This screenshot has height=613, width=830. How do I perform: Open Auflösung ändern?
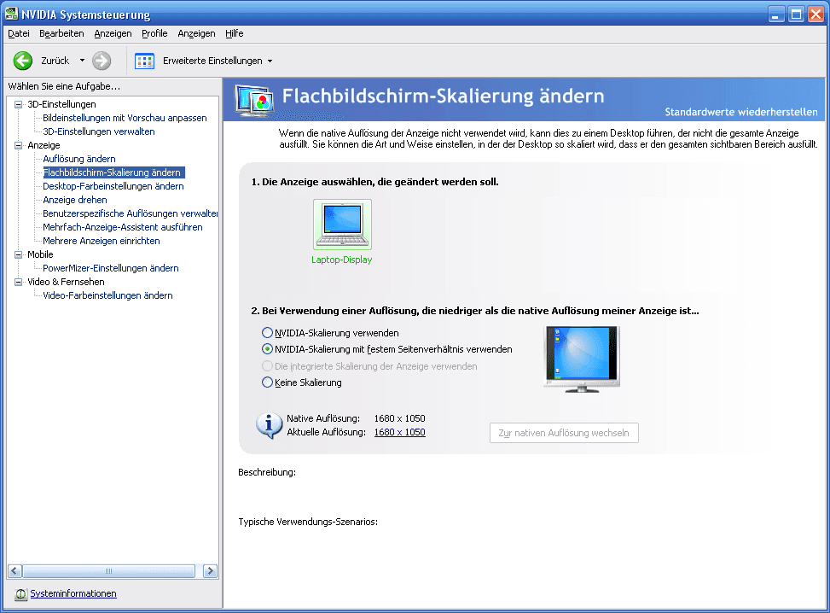(x=79, y=159)
